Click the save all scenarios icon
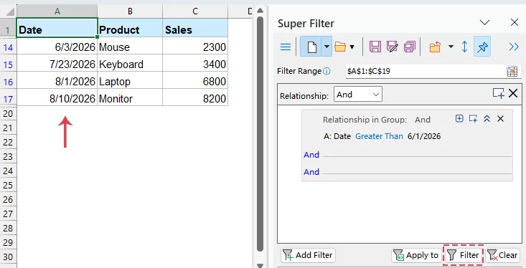The height and width of the screenshot is (268, 526). point(410,47)
